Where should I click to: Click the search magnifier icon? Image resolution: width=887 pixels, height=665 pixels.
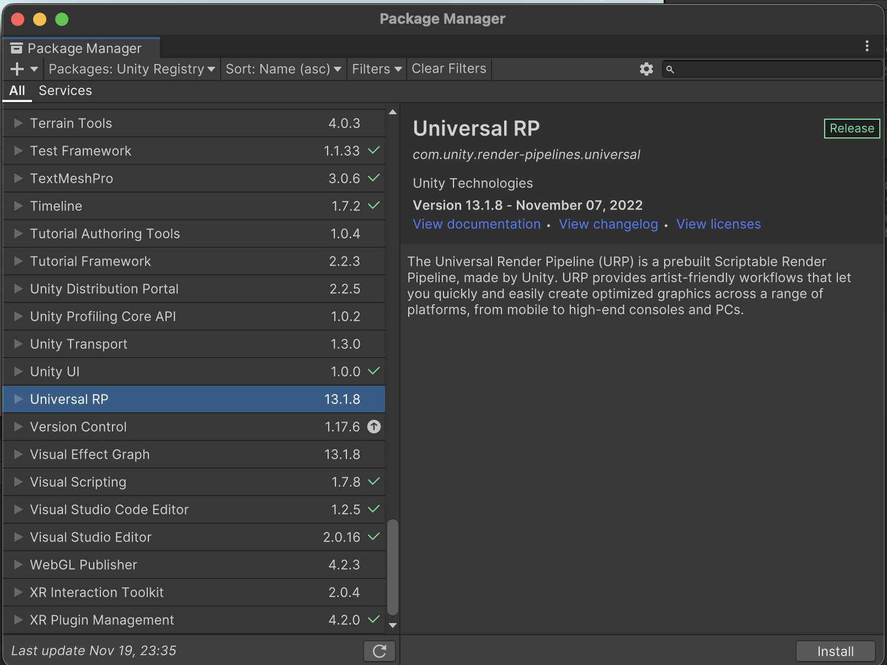click(670, 70)
